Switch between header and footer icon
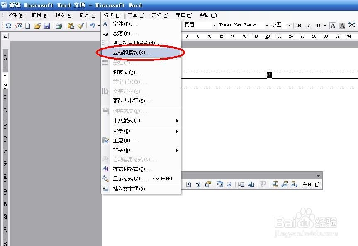Screen dimensions: 358x246 (x=275, y=184)
